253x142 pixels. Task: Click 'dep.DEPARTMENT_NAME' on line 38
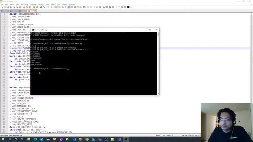[25, 111]
